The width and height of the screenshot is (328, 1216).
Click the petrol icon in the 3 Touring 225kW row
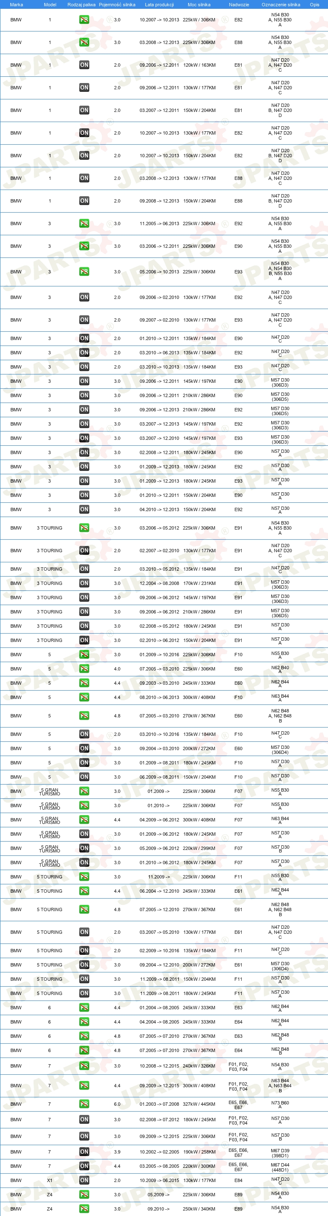(84, 528)
